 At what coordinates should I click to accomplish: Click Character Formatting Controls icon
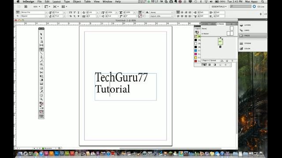click(x=18, y=12)
